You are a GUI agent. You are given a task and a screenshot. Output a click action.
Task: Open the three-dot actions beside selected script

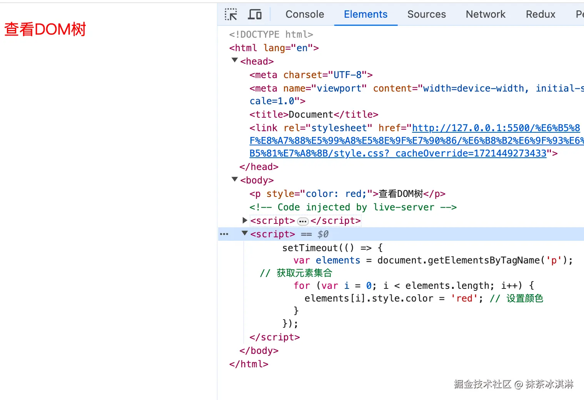coord(224,234)
